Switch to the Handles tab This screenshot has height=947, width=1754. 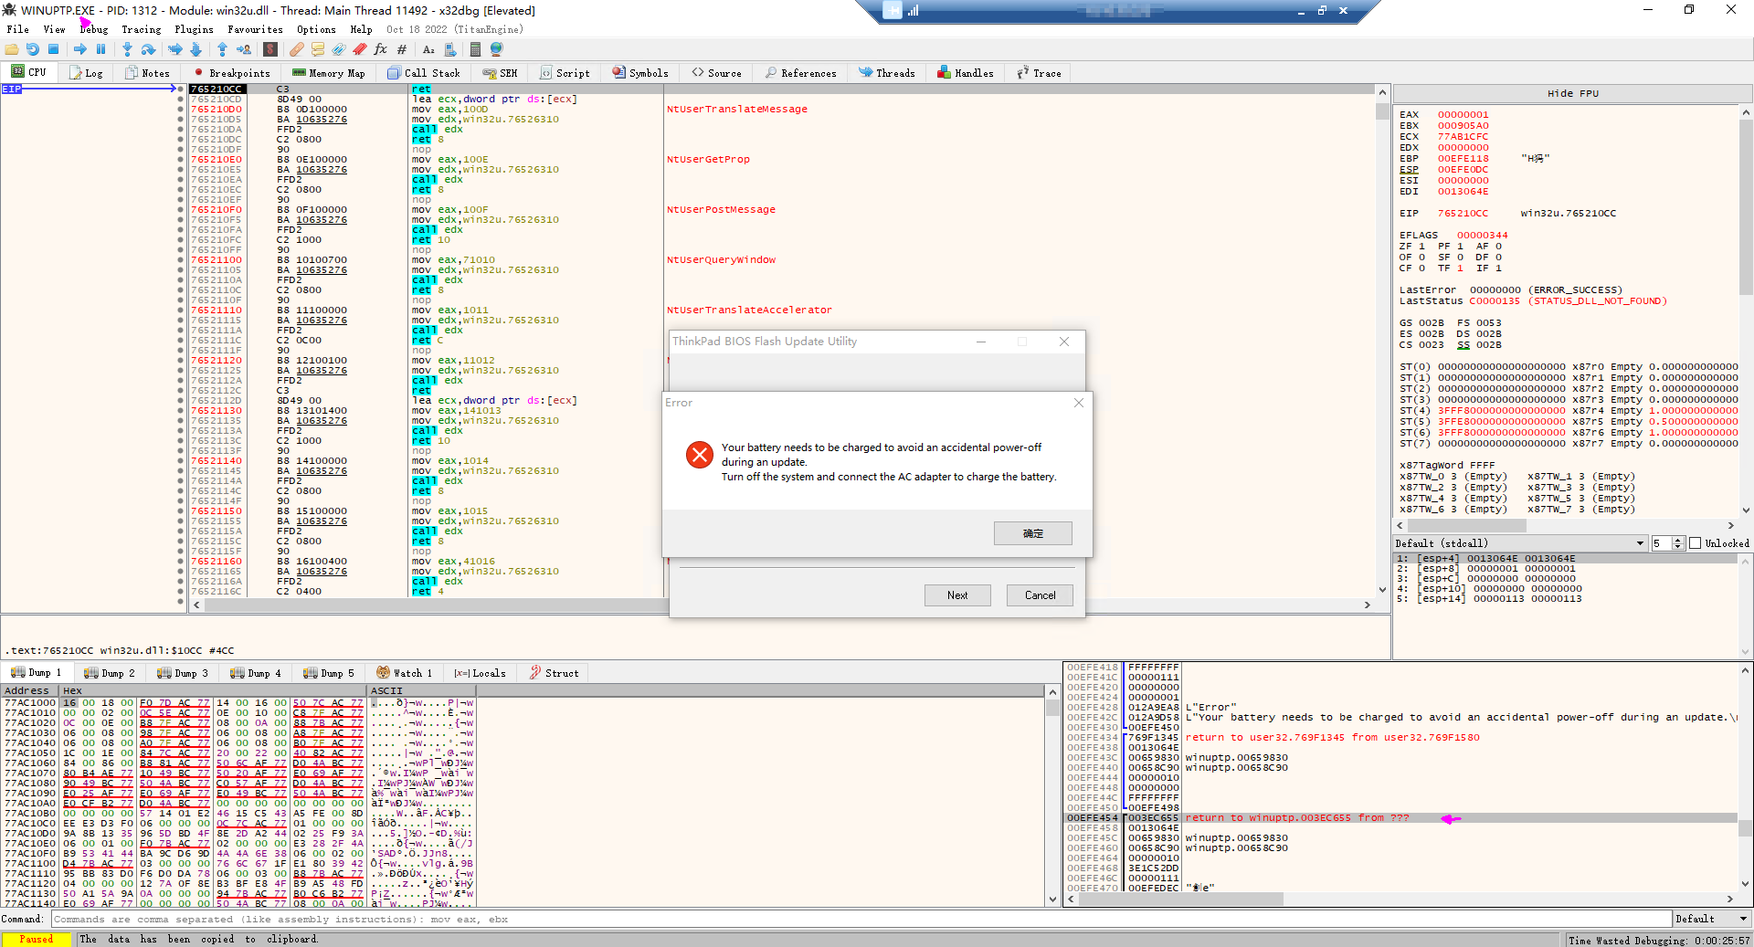click(x=966, y=73)
